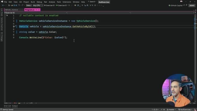Open the middle type navigation dropdown

click(x=99, y=13)
